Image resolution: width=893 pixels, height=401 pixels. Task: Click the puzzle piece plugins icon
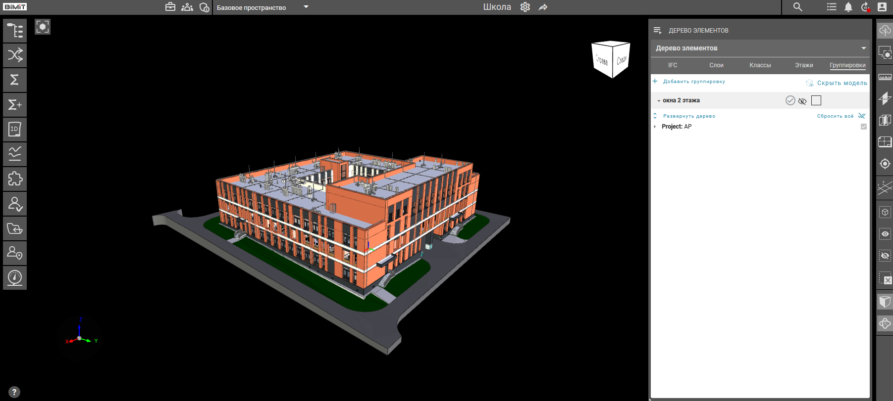pos(15,179)
